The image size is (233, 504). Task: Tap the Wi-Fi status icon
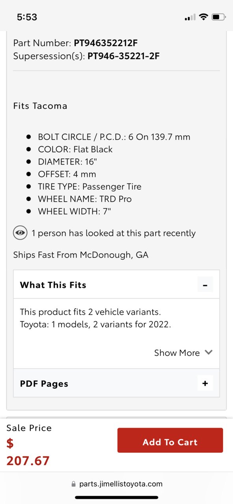(203, 17)
